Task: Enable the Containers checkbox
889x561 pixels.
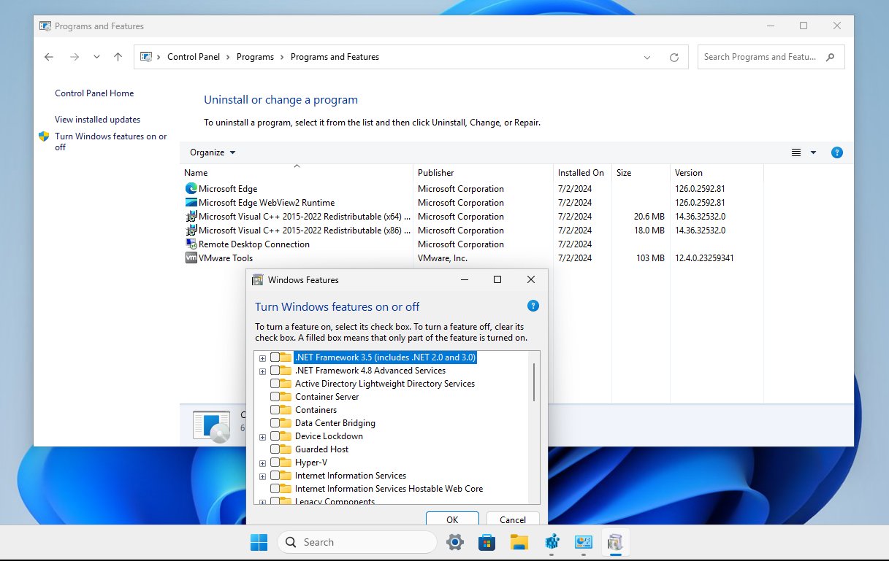Action: tap(275, 410)
